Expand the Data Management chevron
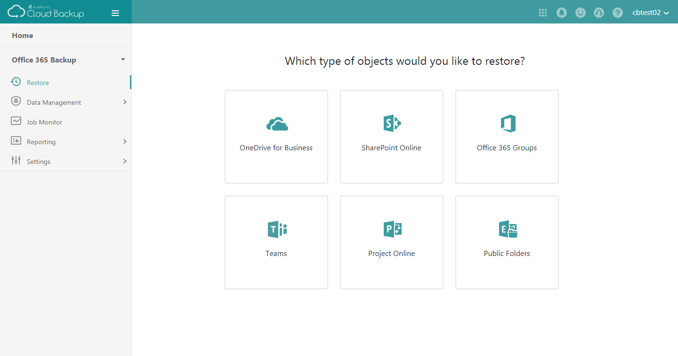Viewport: 678px width, 356px height. 125,102
